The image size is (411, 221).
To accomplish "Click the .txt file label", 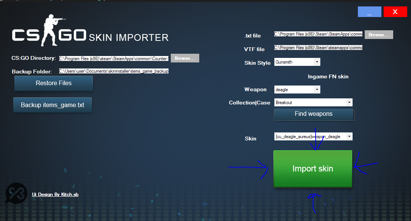I will 253,36.
